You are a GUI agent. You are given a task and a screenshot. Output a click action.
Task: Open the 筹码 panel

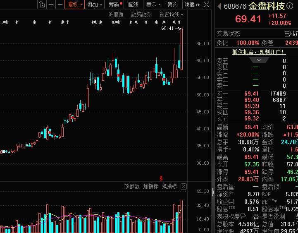(114, 5)
